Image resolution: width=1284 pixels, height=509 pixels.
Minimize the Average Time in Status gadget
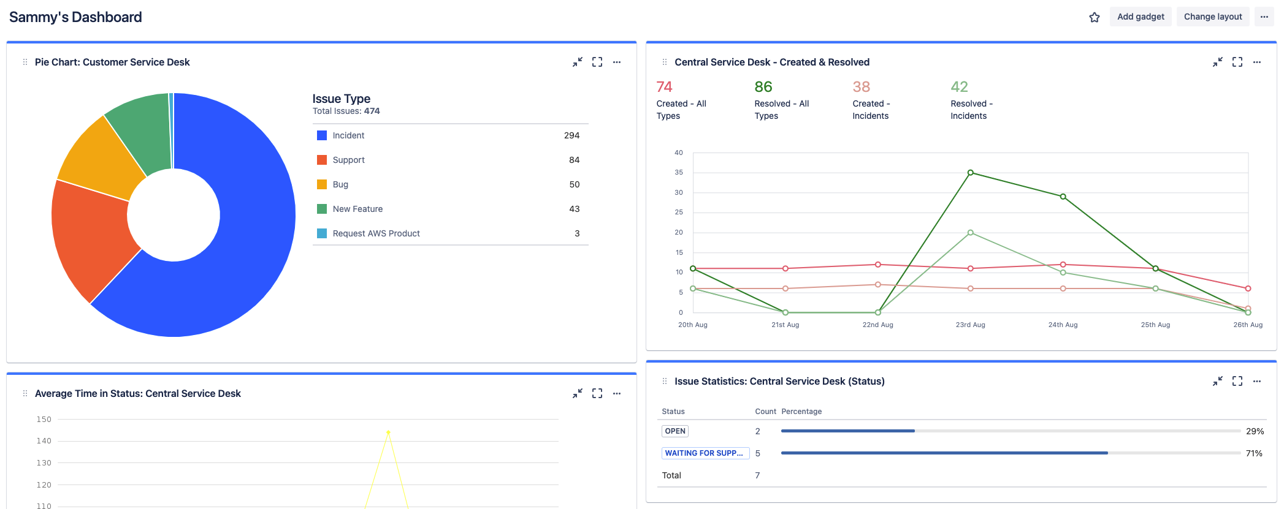(578, 393)
